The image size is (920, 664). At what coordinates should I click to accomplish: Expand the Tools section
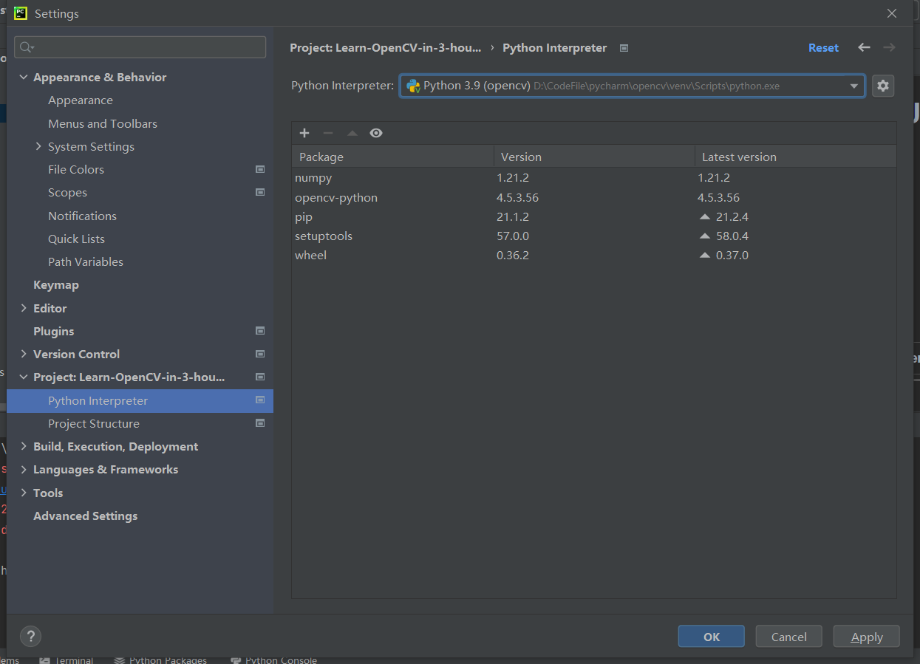click(24, 493)
